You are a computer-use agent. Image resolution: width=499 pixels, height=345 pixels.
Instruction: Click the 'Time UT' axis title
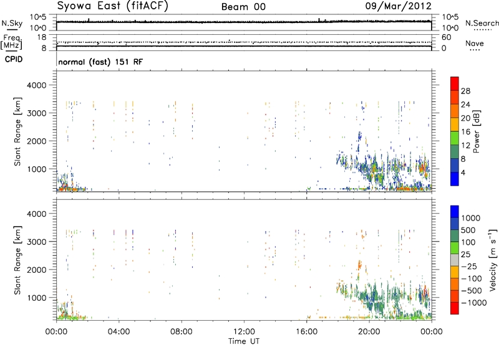(x=244, y=341)
